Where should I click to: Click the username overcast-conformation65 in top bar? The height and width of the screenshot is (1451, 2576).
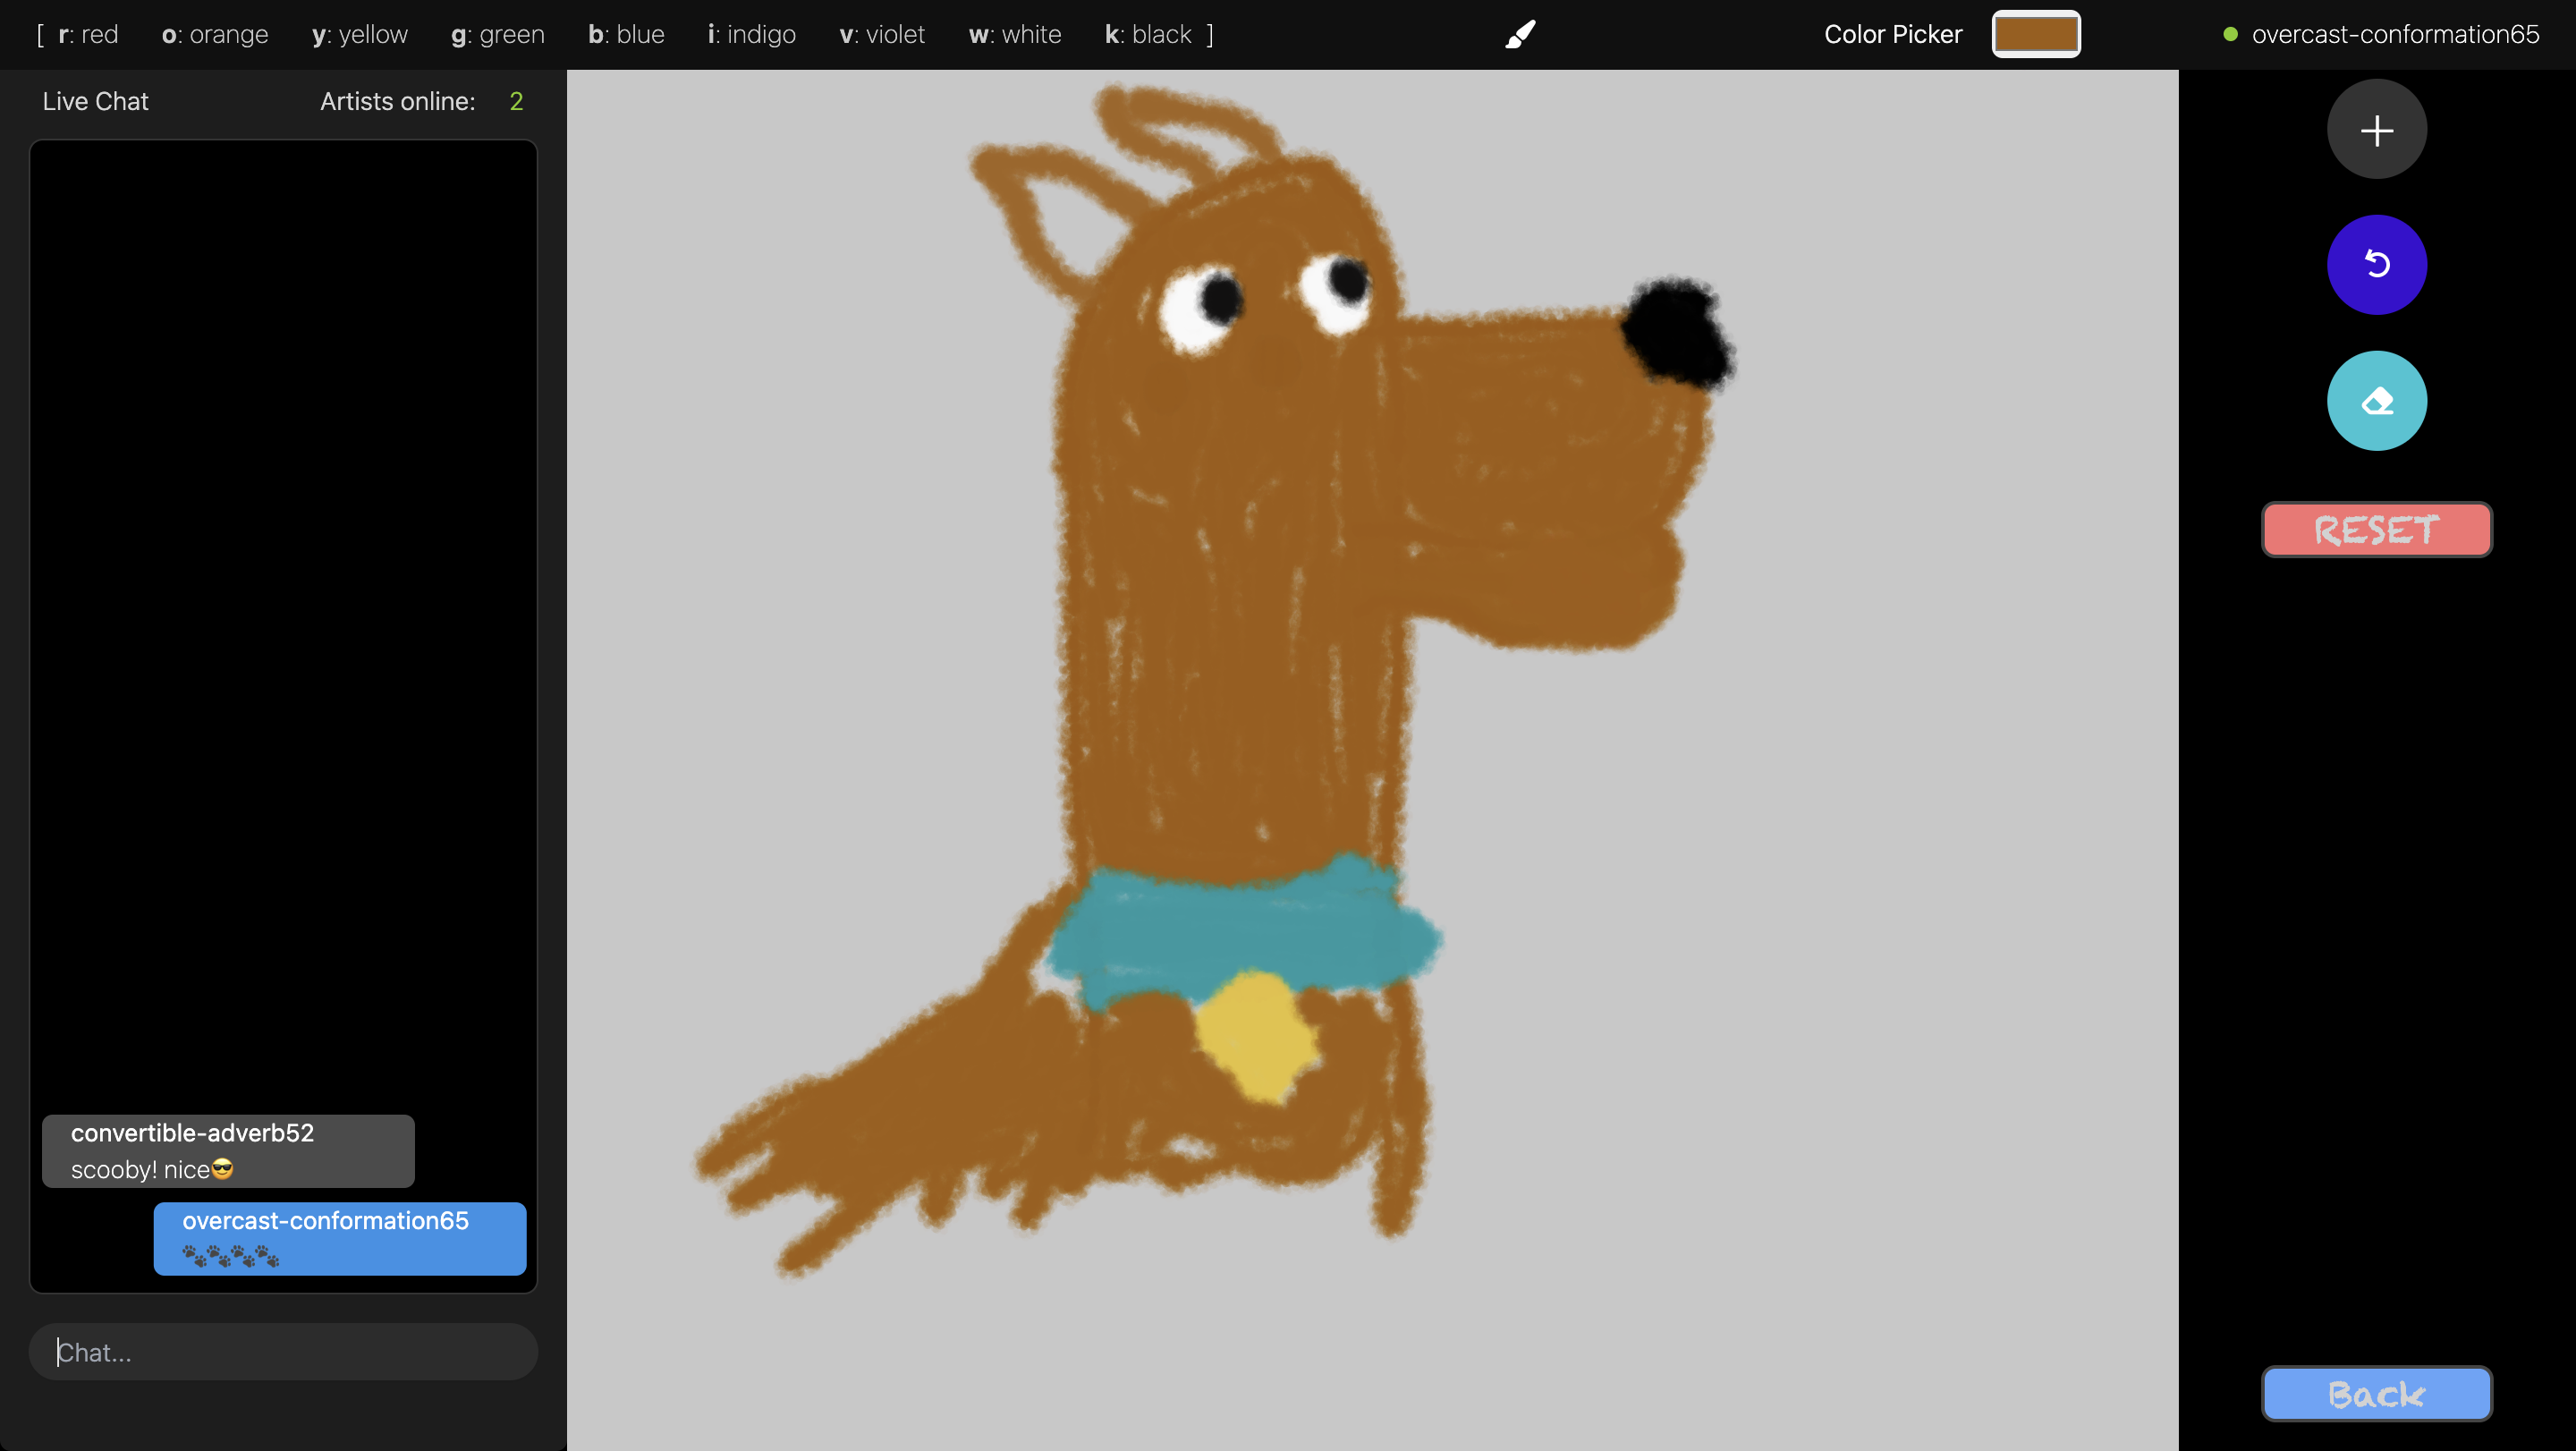tap(2395, 35)
